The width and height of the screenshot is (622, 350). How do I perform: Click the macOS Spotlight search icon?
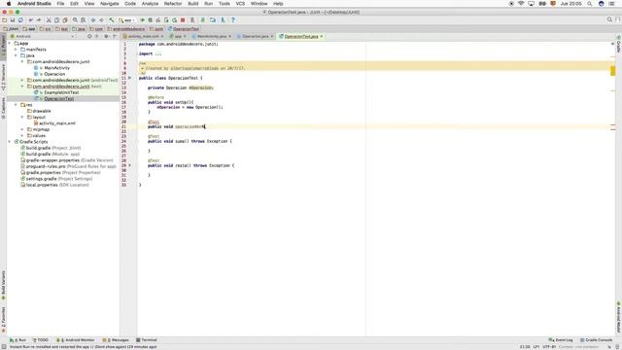point(590,3)
